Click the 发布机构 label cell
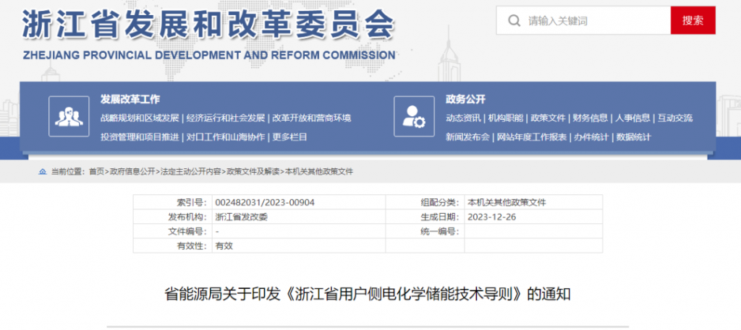The height and width of the screenshot is (330, 741). click(172, 217)
